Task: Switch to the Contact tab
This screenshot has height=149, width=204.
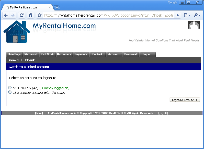Action: (97, 54)
